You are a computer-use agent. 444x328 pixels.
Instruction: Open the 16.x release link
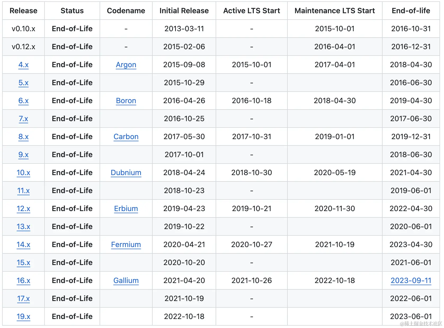pyautogui.click(x=23, y=281)
